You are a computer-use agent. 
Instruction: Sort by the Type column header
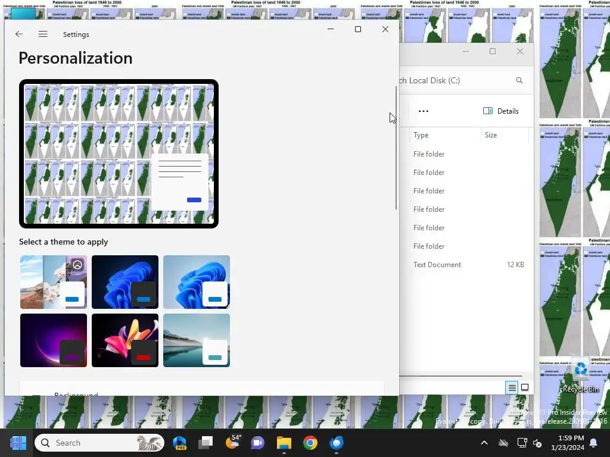(x=444, y=135)
